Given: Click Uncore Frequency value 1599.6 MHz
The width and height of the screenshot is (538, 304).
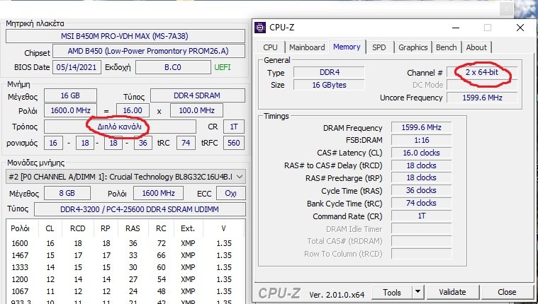Looking at the screenshot, I should tap(482, 98).
